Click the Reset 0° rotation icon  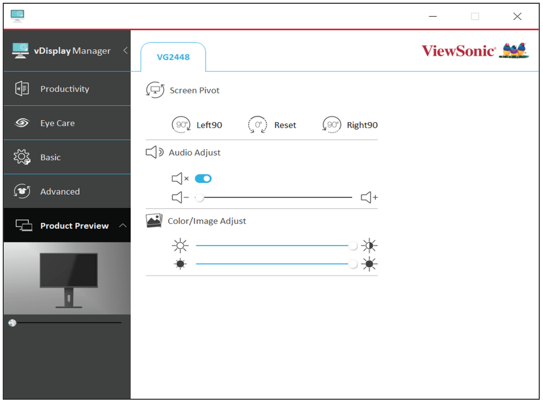(257, 125)
